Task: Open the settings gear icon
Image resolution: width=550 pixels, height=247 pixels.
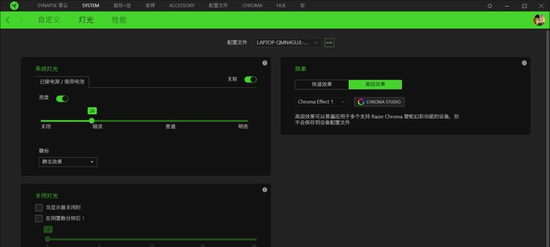Action: pos(490,6)
